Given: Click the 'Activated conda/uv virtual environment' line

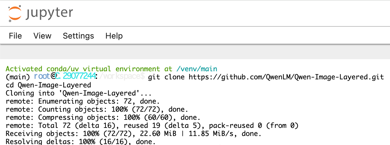Looking at the screenshot, I should pyautogui.click(x=85, y=69).
